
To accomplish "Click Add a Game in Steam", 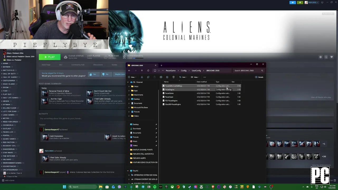I will click(x=8, y=180).
